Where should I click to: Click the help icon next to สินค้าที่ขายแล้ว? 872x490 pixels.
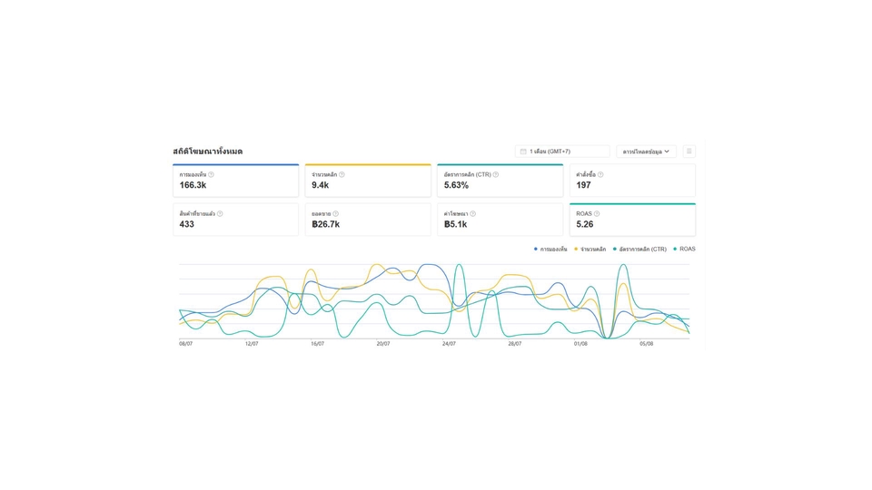[220, 214]
